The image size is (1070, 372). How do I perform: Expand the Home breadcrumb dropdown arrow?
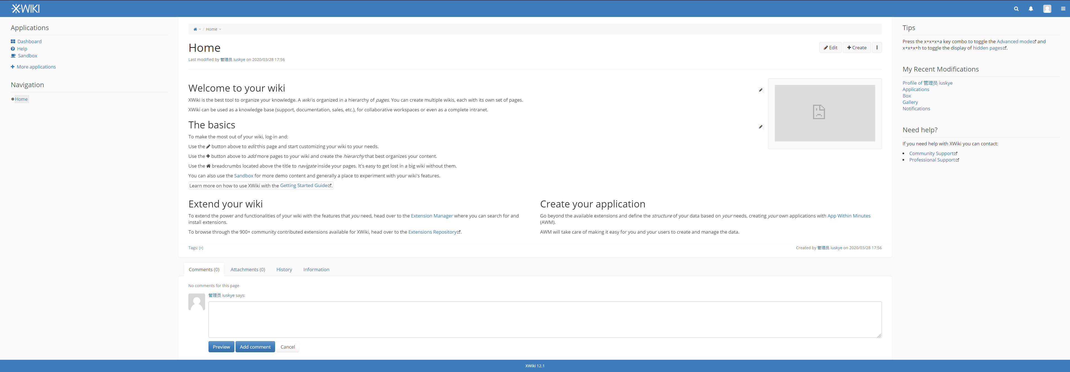coord(220,30)
